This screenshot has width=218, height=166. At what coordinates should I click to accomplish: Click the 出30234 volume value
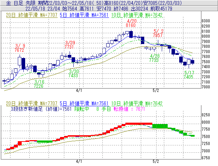(x=139, y=9)
